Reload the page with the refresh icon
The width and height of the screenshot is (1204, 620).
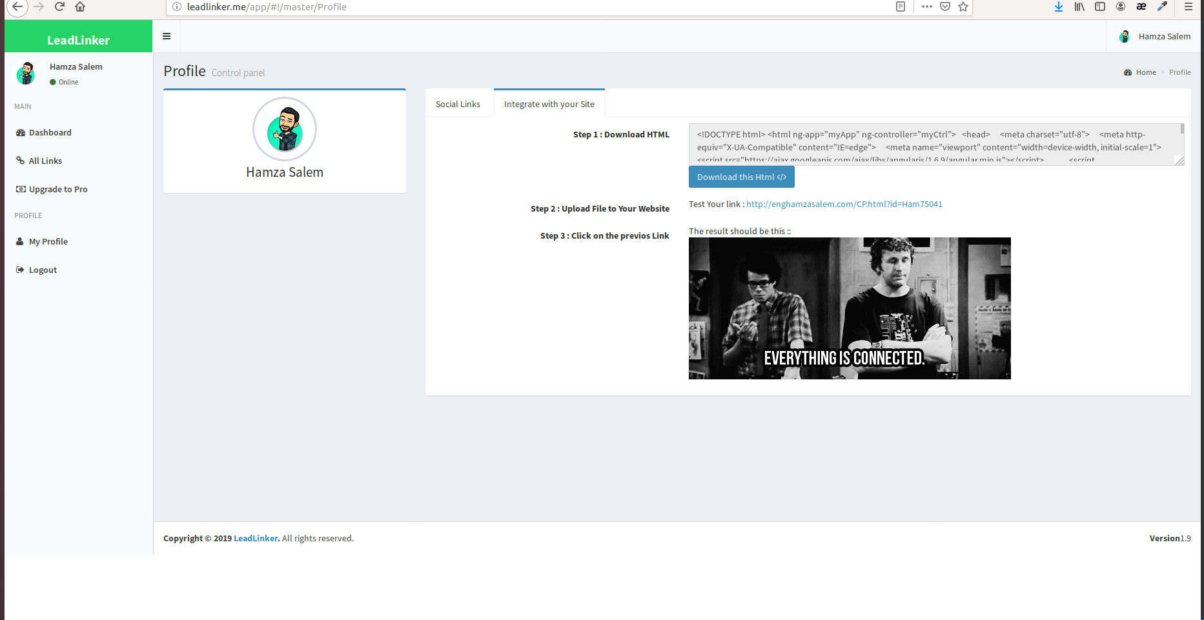tap(59, 6)
